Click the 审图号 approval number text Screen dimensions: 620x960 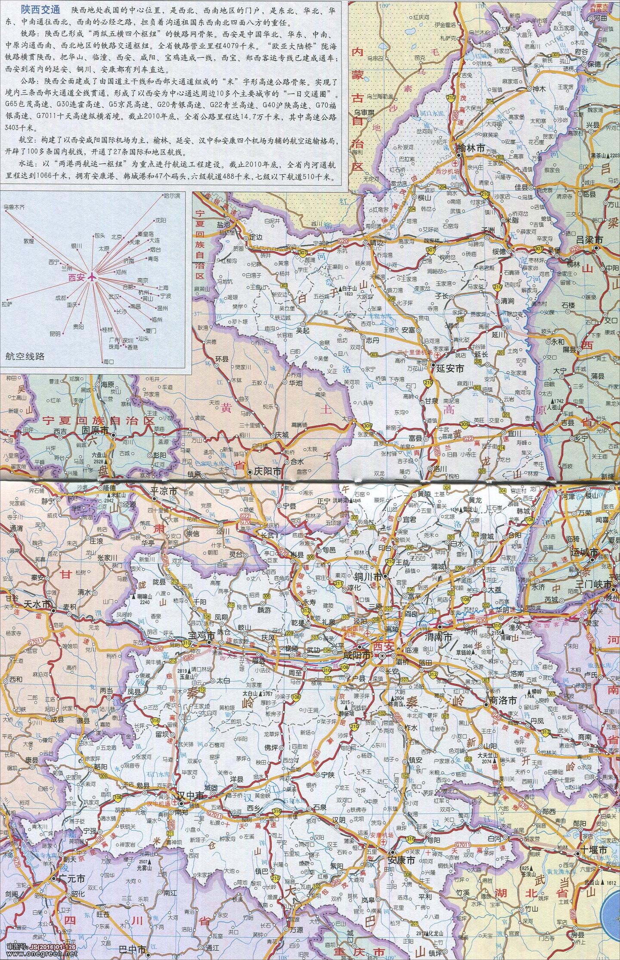[x=41, y=947]
